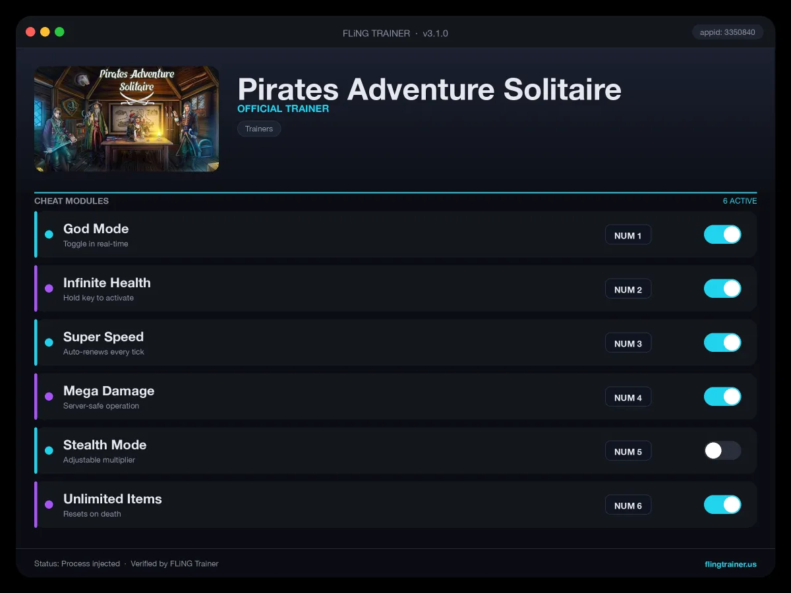The width and height of the screenshot is (791, 593).
Task: Click the "CHEAT MODULES" section heading
Action: [x=71, y=201]
